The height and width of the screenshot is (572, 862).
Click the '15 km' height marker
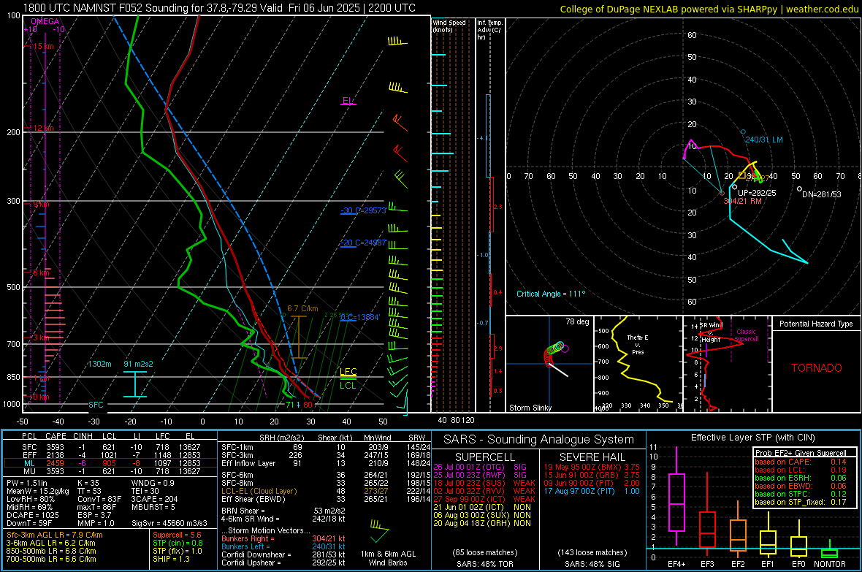[x=43, y=46]
